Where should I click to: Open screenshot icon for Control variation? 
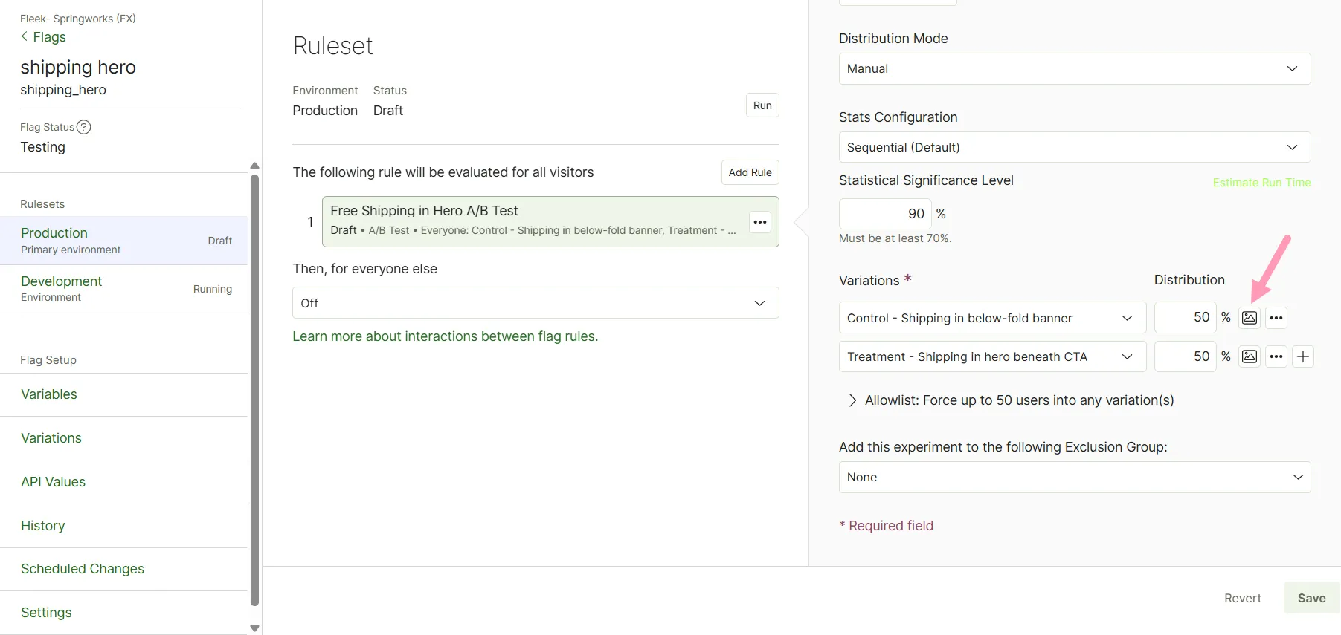(1250, 318)
